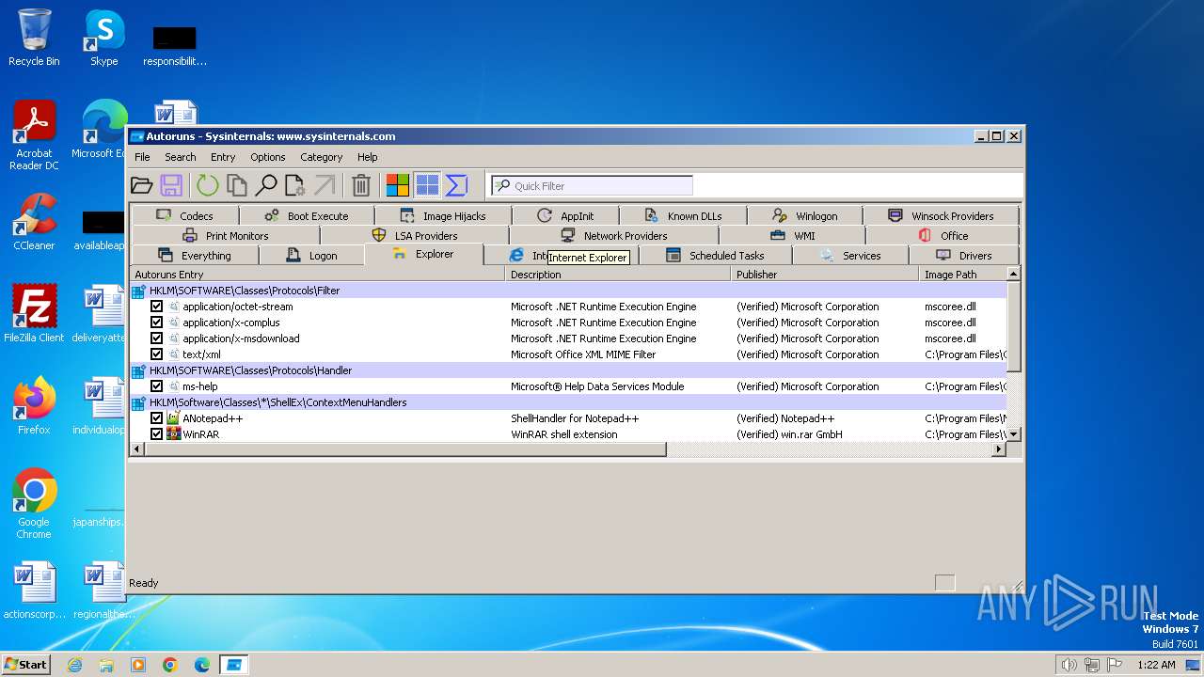The width and height of the screenshot is (1204, 677).
Task: Click the Notepad++ entry icon
Action: pos(174,418)
